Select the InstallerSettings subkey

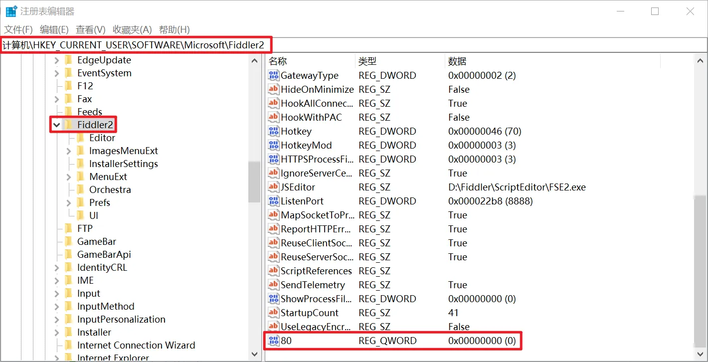click(123, 164)
